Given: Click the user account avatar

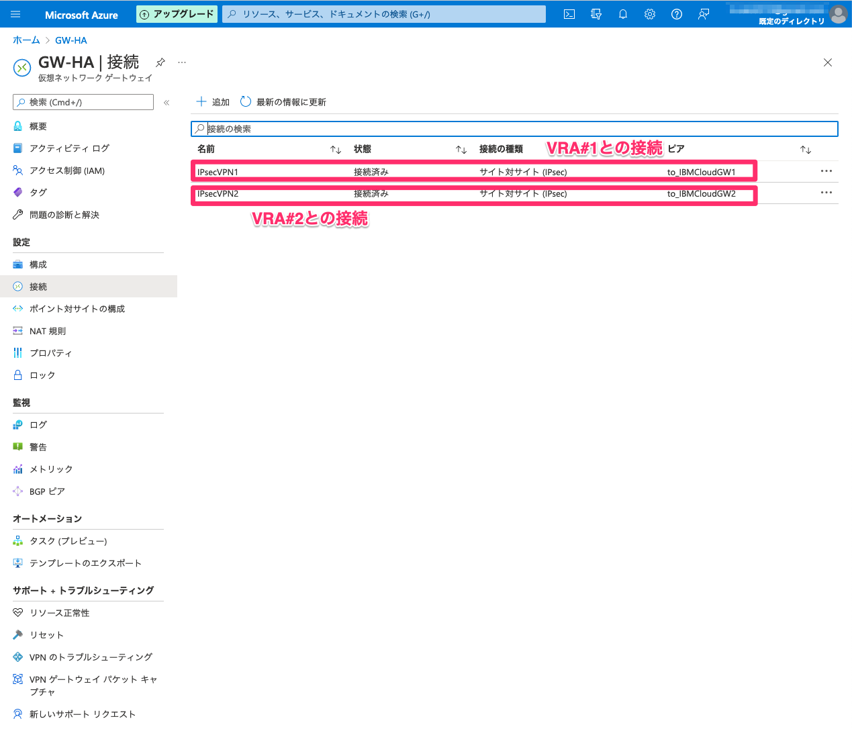Looking at the screenshot, I should [838, 14].
